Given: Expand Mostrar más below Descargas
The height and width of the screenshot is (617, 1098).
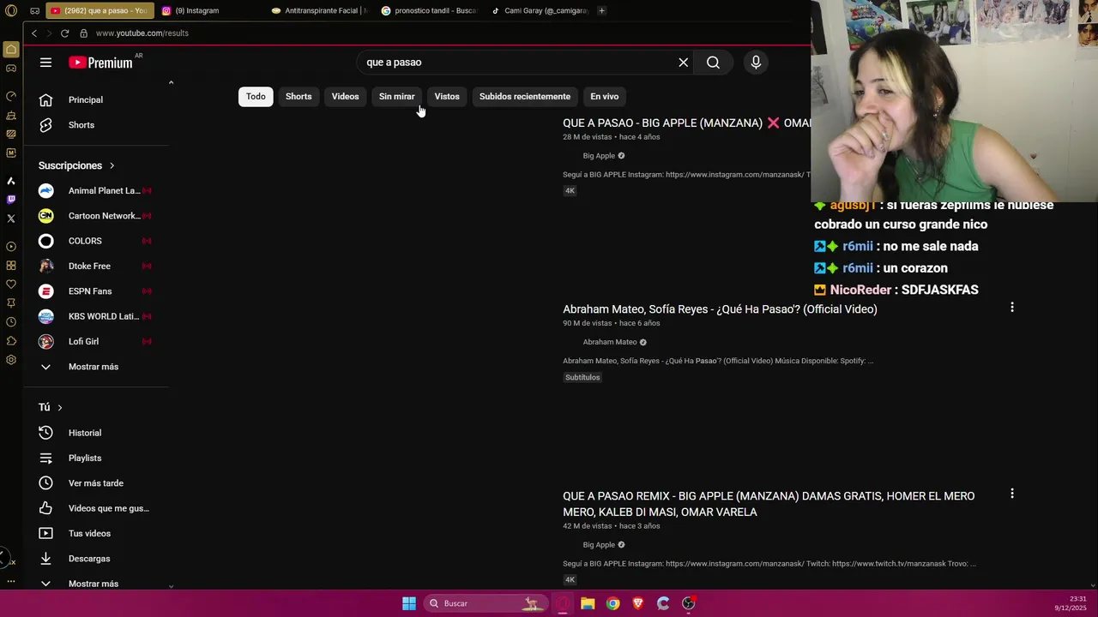Looking at the screenshot, I should (x=94, y=584).
